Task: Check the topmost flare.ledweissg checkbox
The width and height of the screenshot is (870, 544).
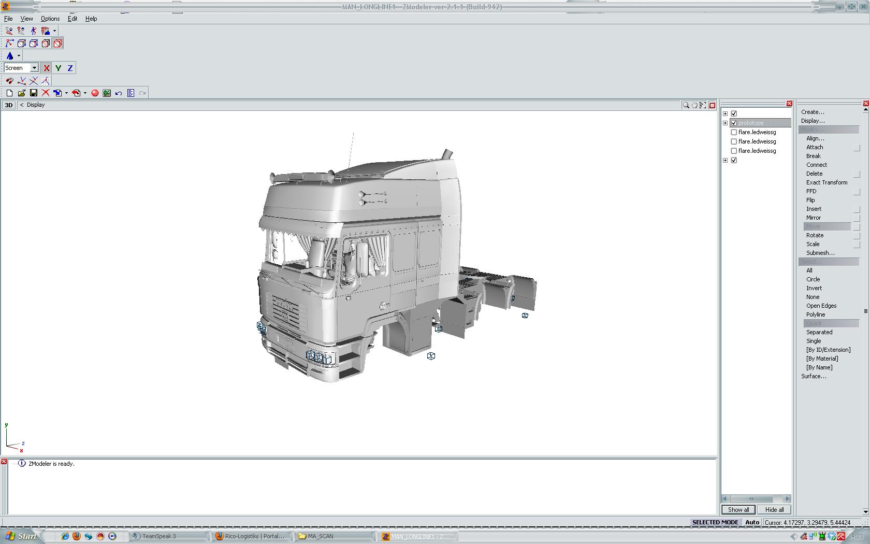Action: tap(734, 132)
